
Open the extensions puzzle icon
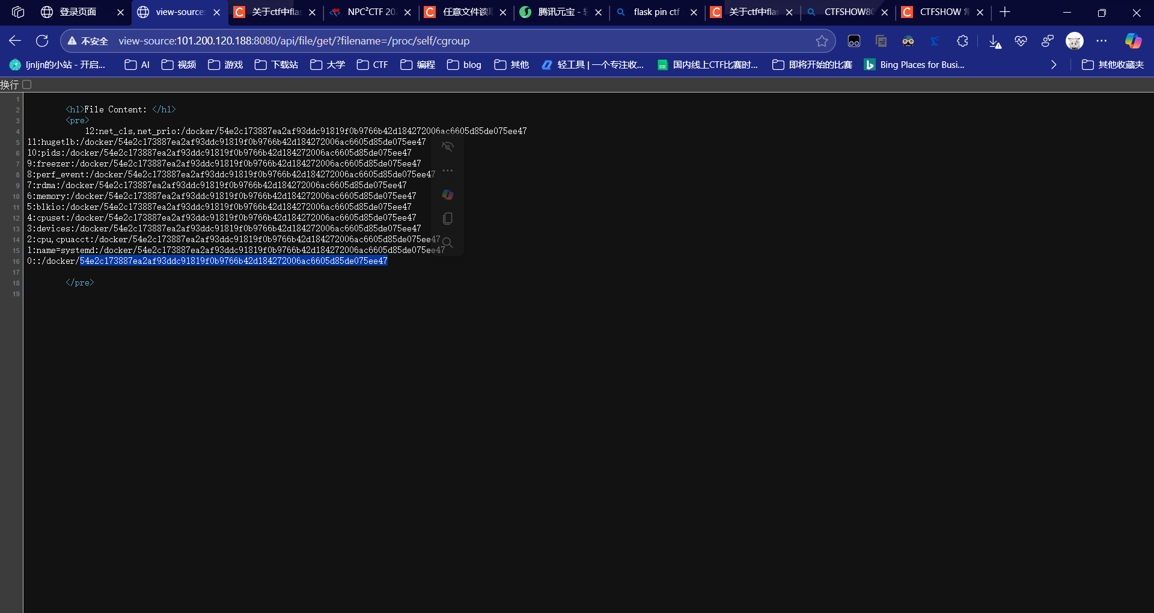[x=963, y=41]
